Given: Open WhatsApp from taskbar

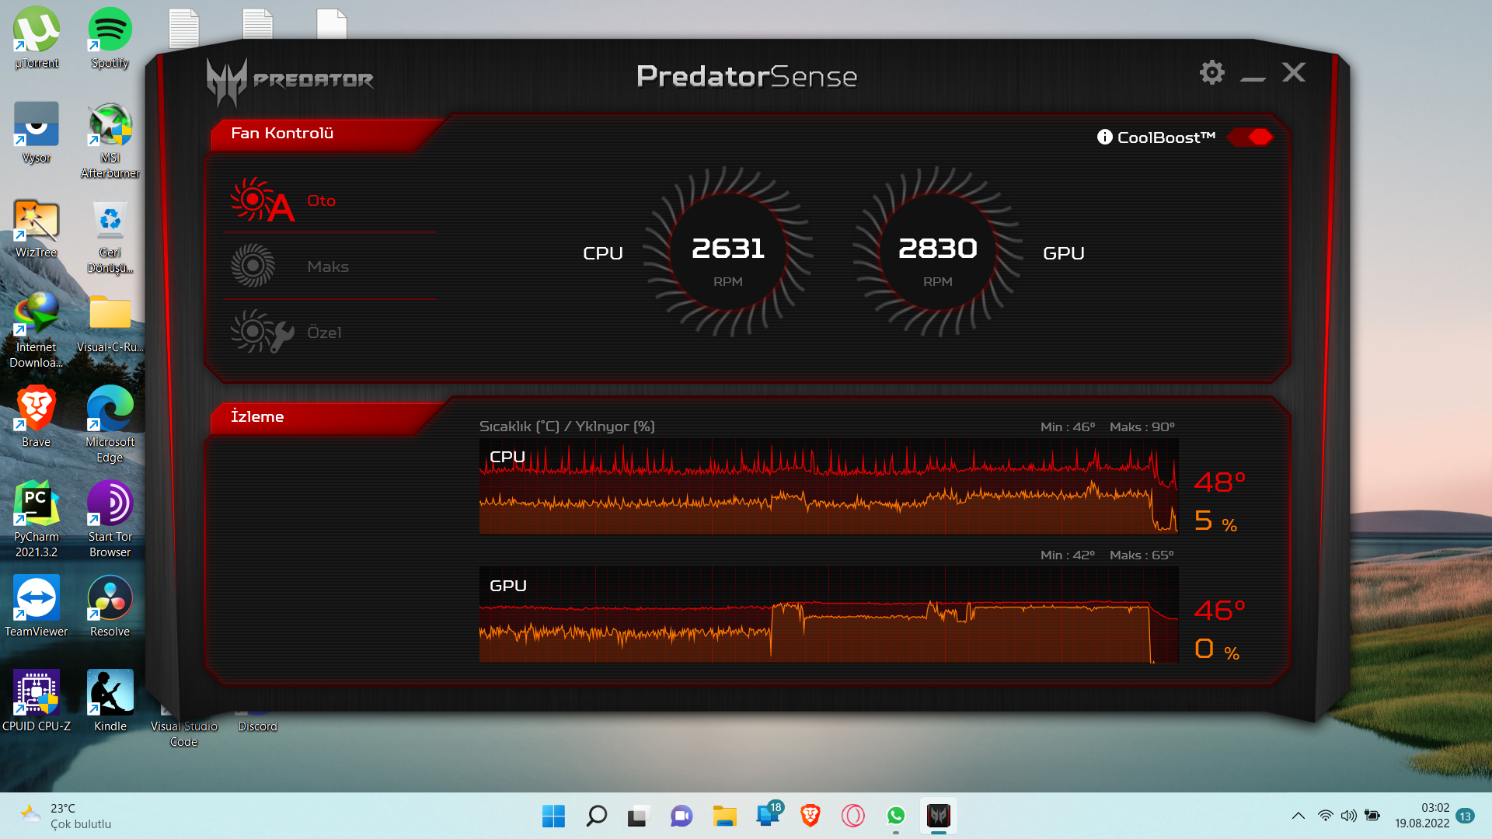Looking at the screenshot, I should coord(895,816).
